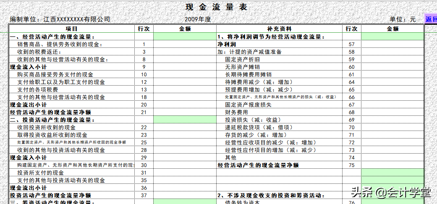Select line number 66 cell
This screenshot has width=437, height=204.
pos(352,97)
